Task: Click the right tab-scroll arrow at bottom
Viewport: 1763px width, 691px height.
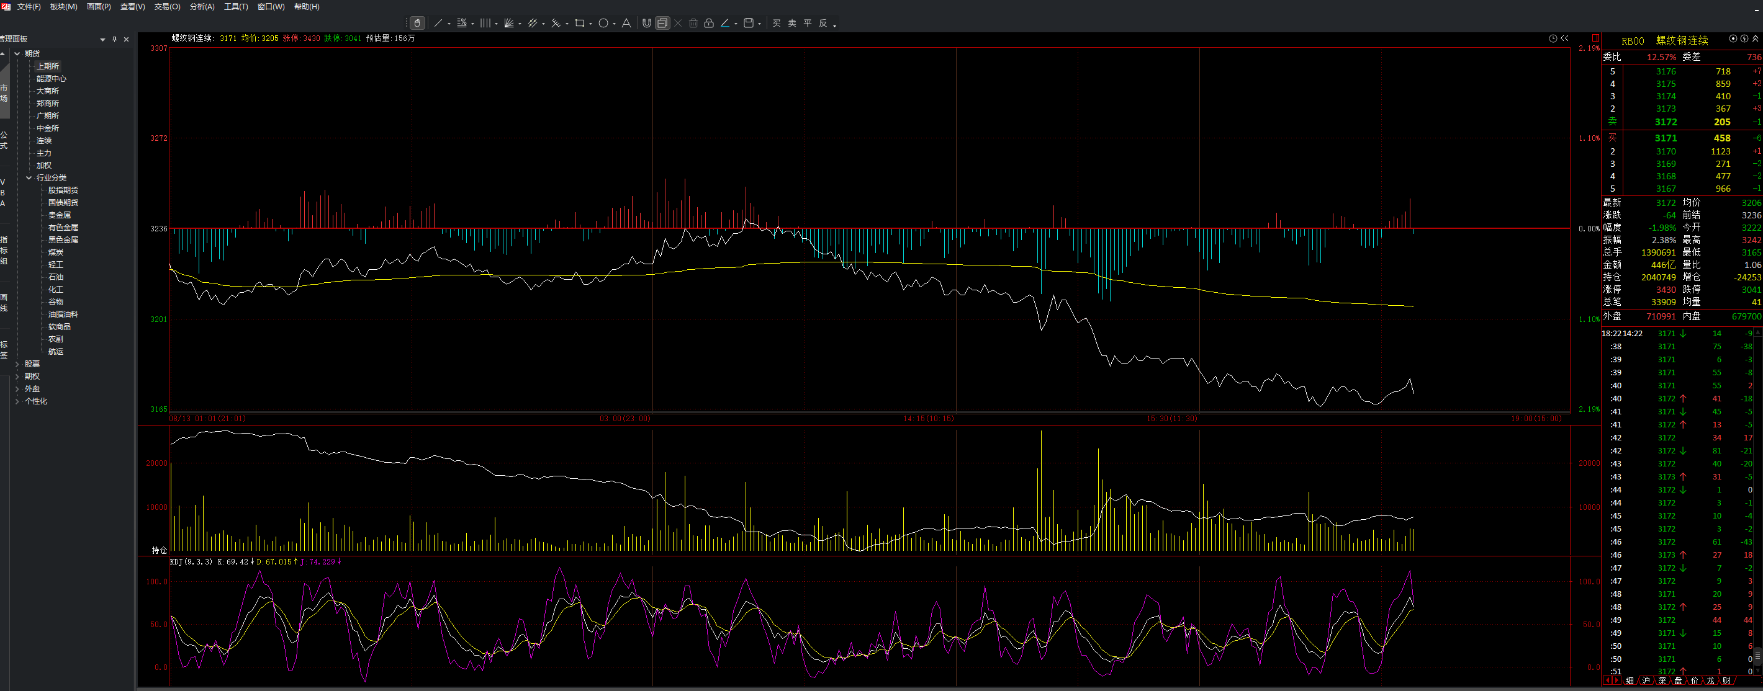Action: tap(1616, 680)
